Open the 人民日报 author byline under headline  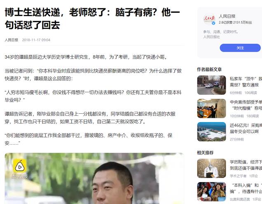click(x=12, y=40)
